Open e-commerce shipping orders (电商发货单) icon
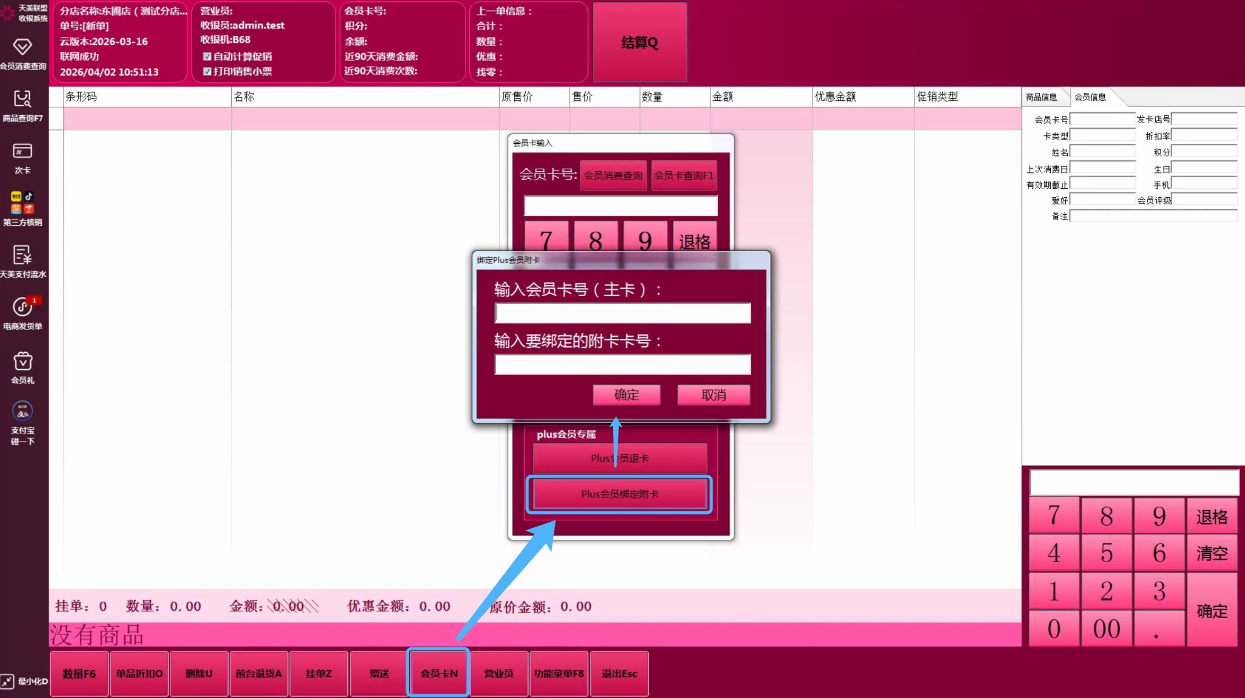The image size is (1245, 698). click(x=22, y=313)
